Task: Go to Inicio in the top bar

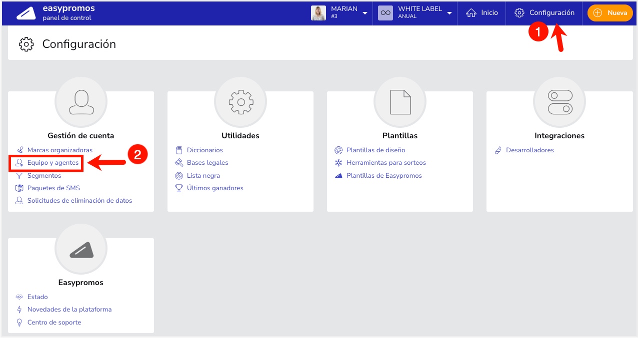Action: (x=482, y=13)
